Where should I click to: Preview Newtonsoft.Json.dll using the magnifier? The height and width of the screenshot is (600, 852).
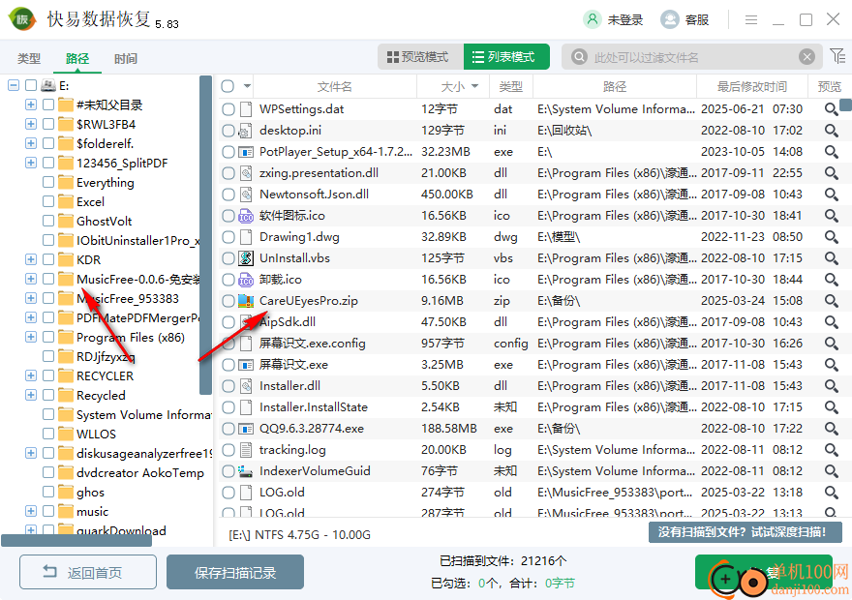click(x=831, y=195)
